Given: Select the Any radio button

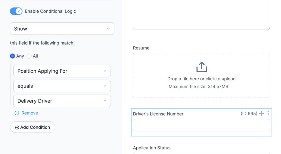Looking at the screenshot, I should pos(12,56).
